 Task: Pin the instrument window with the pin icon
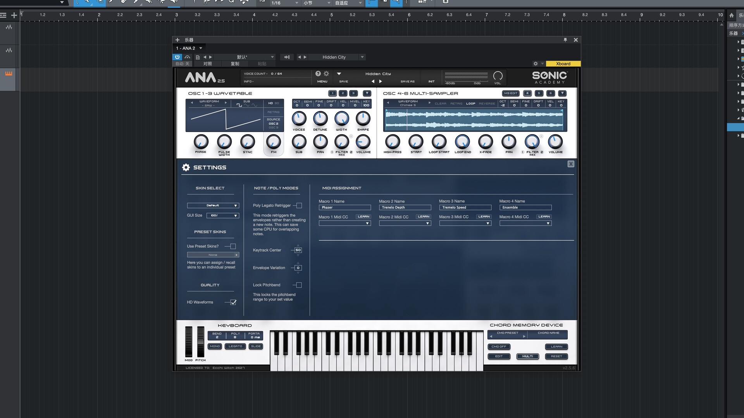(x=565, y=40)
